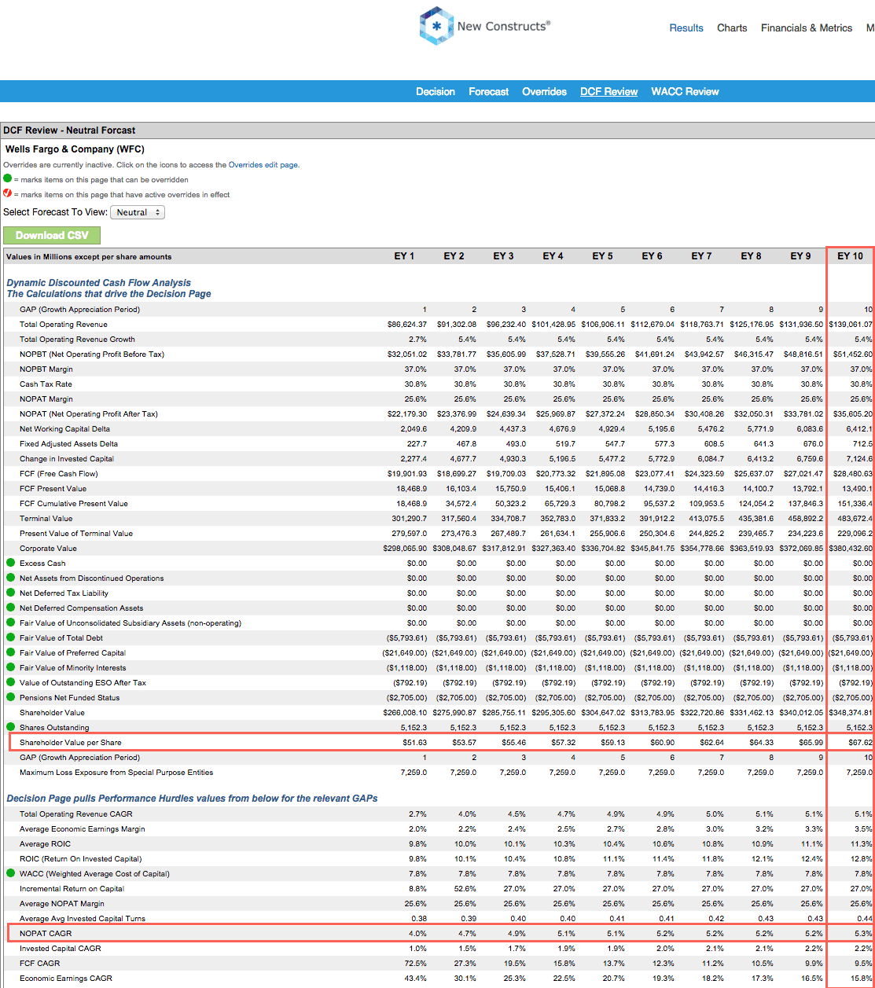Click the Shareholder Value per Share row label
Image resolution: width=875 pixels, height=988 pixels.
point(71,742)
